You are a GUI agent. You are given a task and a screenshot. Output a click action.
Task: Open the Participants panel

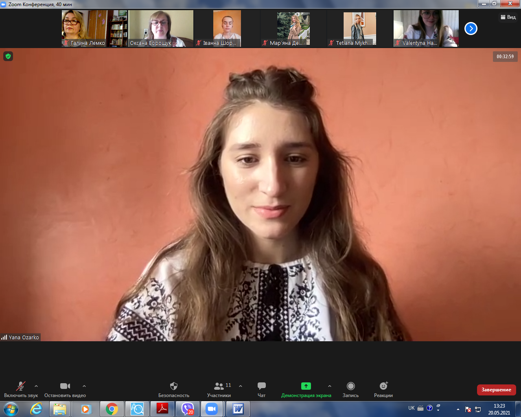(x=219, y=386)
